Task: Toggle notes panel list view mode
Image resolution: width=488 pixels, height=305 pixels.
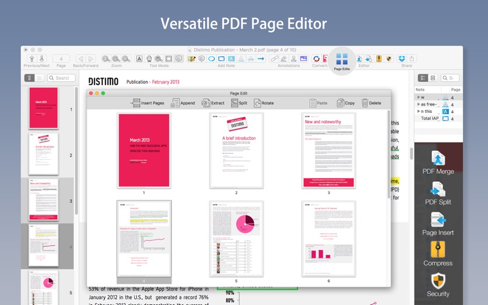Action: pyautogui.click(x=432, y=78)
